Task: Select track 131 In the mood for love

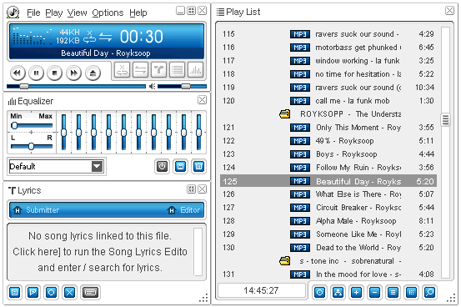Action: [x=328, y=274]
